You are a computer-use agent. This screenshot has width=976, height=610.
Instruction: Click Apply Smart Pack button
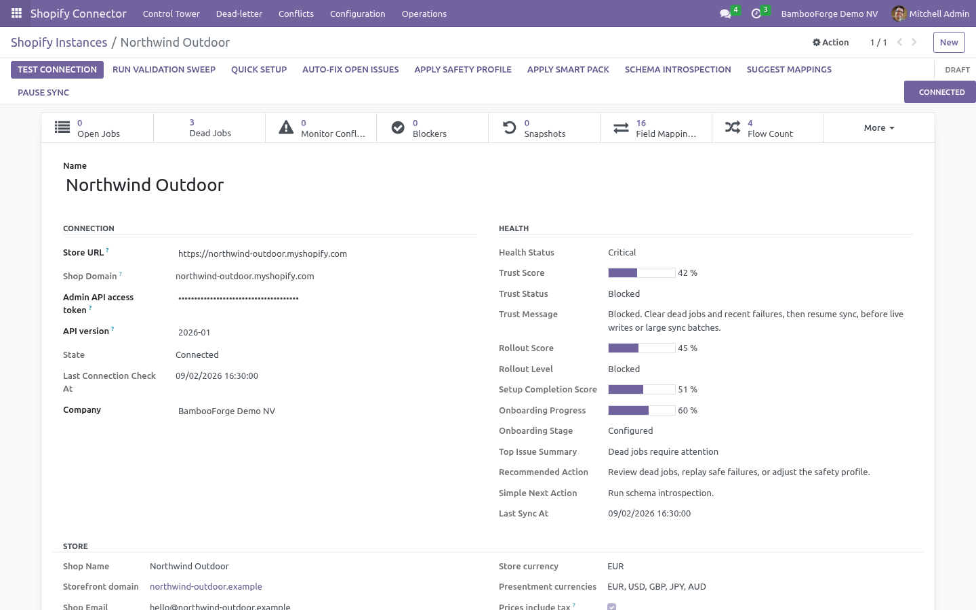point(568,69)
